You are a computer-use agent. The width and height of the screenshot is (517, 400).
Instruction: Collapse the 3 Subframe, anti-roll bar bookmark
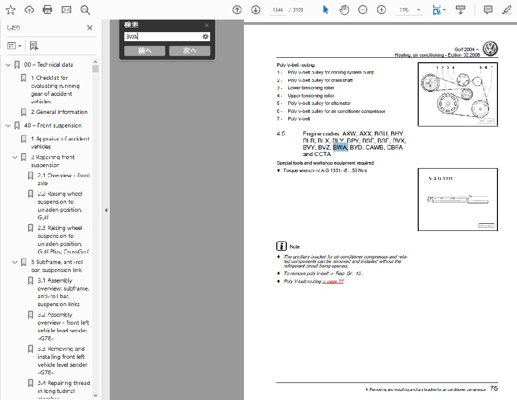pos(15,262)
